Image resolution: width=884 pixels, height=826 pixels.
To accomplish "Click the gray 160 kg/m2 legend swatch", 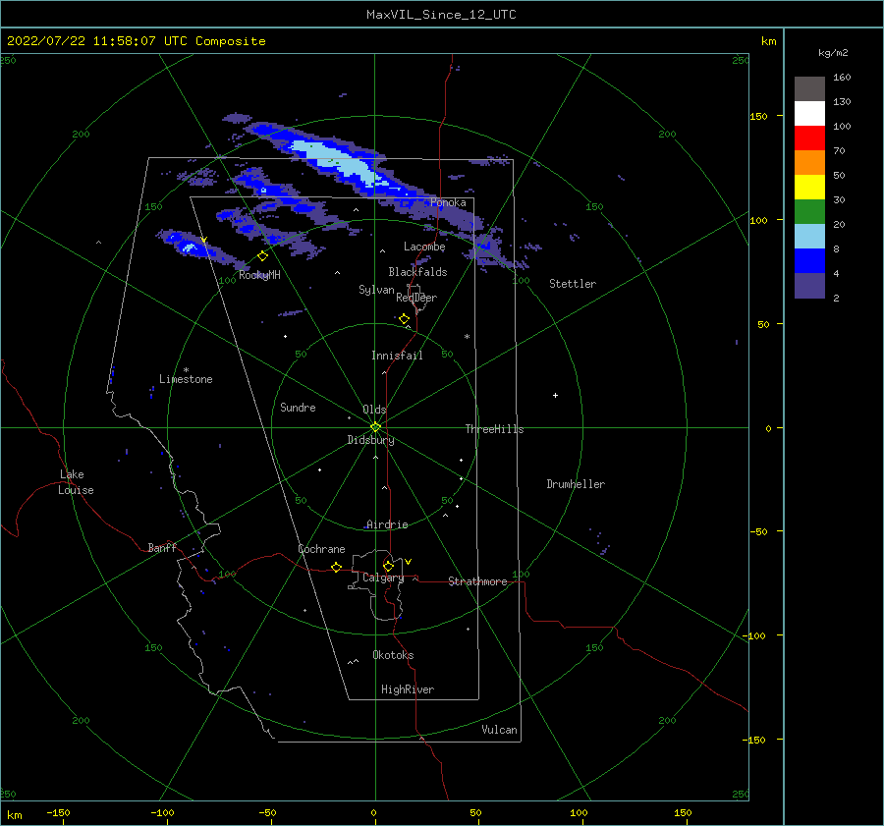I will pyautogui.click(x=809, y=88).
